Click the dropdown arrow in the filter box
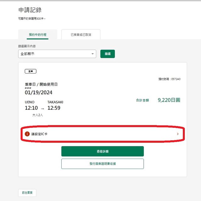 pyautogui.click(x=92, y=54)
